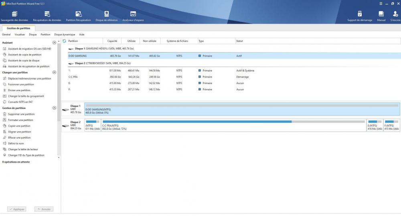Select the C:C FRA partition row
The width and height of the screenshot is (401, 216).
234,77
